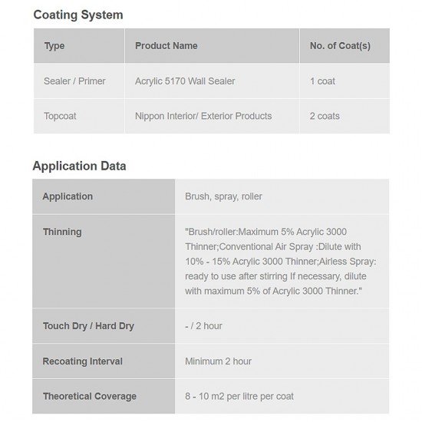Click the Topcoat type cell
This screenshot has height=422, width=422.
pos(60,117)
